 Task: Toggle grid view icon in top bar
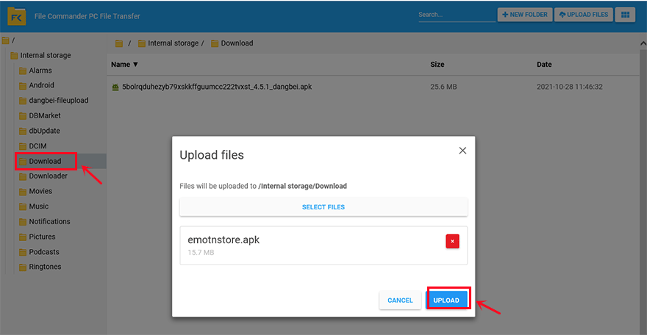tap(625, 15)
